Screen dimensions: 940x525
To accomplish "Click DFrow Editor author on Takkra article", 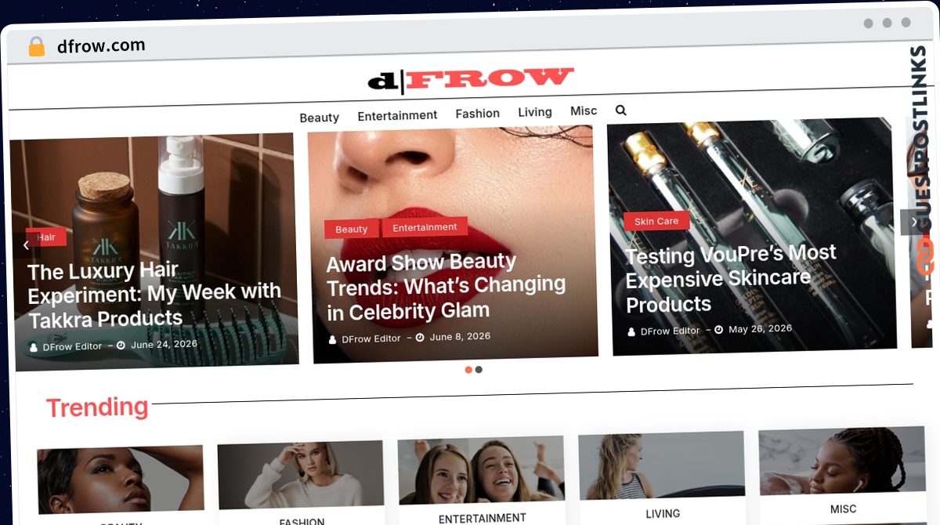I will [x=72, y=346].
